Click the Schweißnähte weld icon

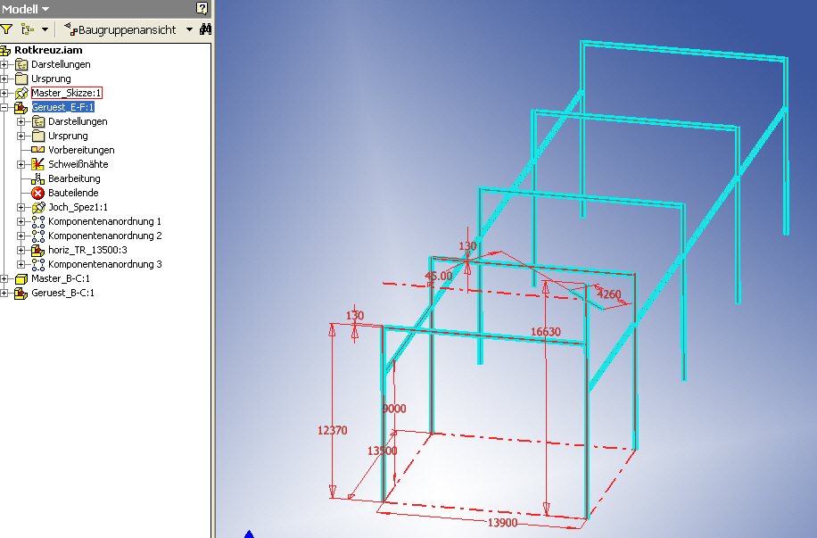click(38, 164)
